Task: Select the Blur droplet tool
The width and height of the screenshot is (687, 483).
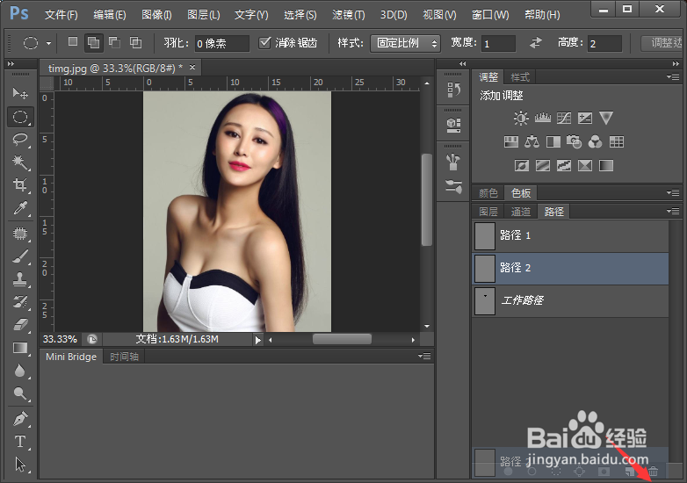Action: (x=20, y=371)
